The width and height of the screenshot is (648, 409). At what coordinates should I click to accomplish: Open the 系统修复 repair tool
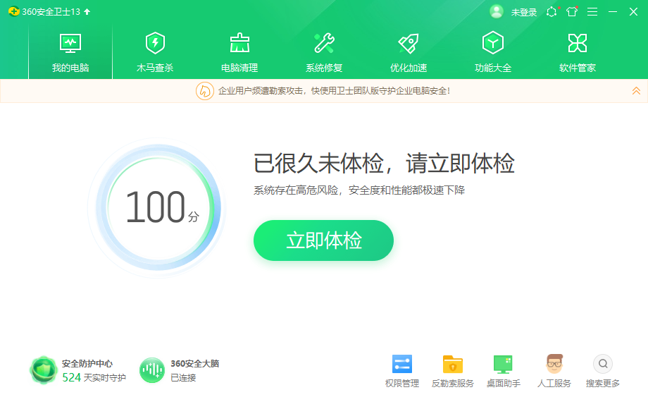pos(323,49)
